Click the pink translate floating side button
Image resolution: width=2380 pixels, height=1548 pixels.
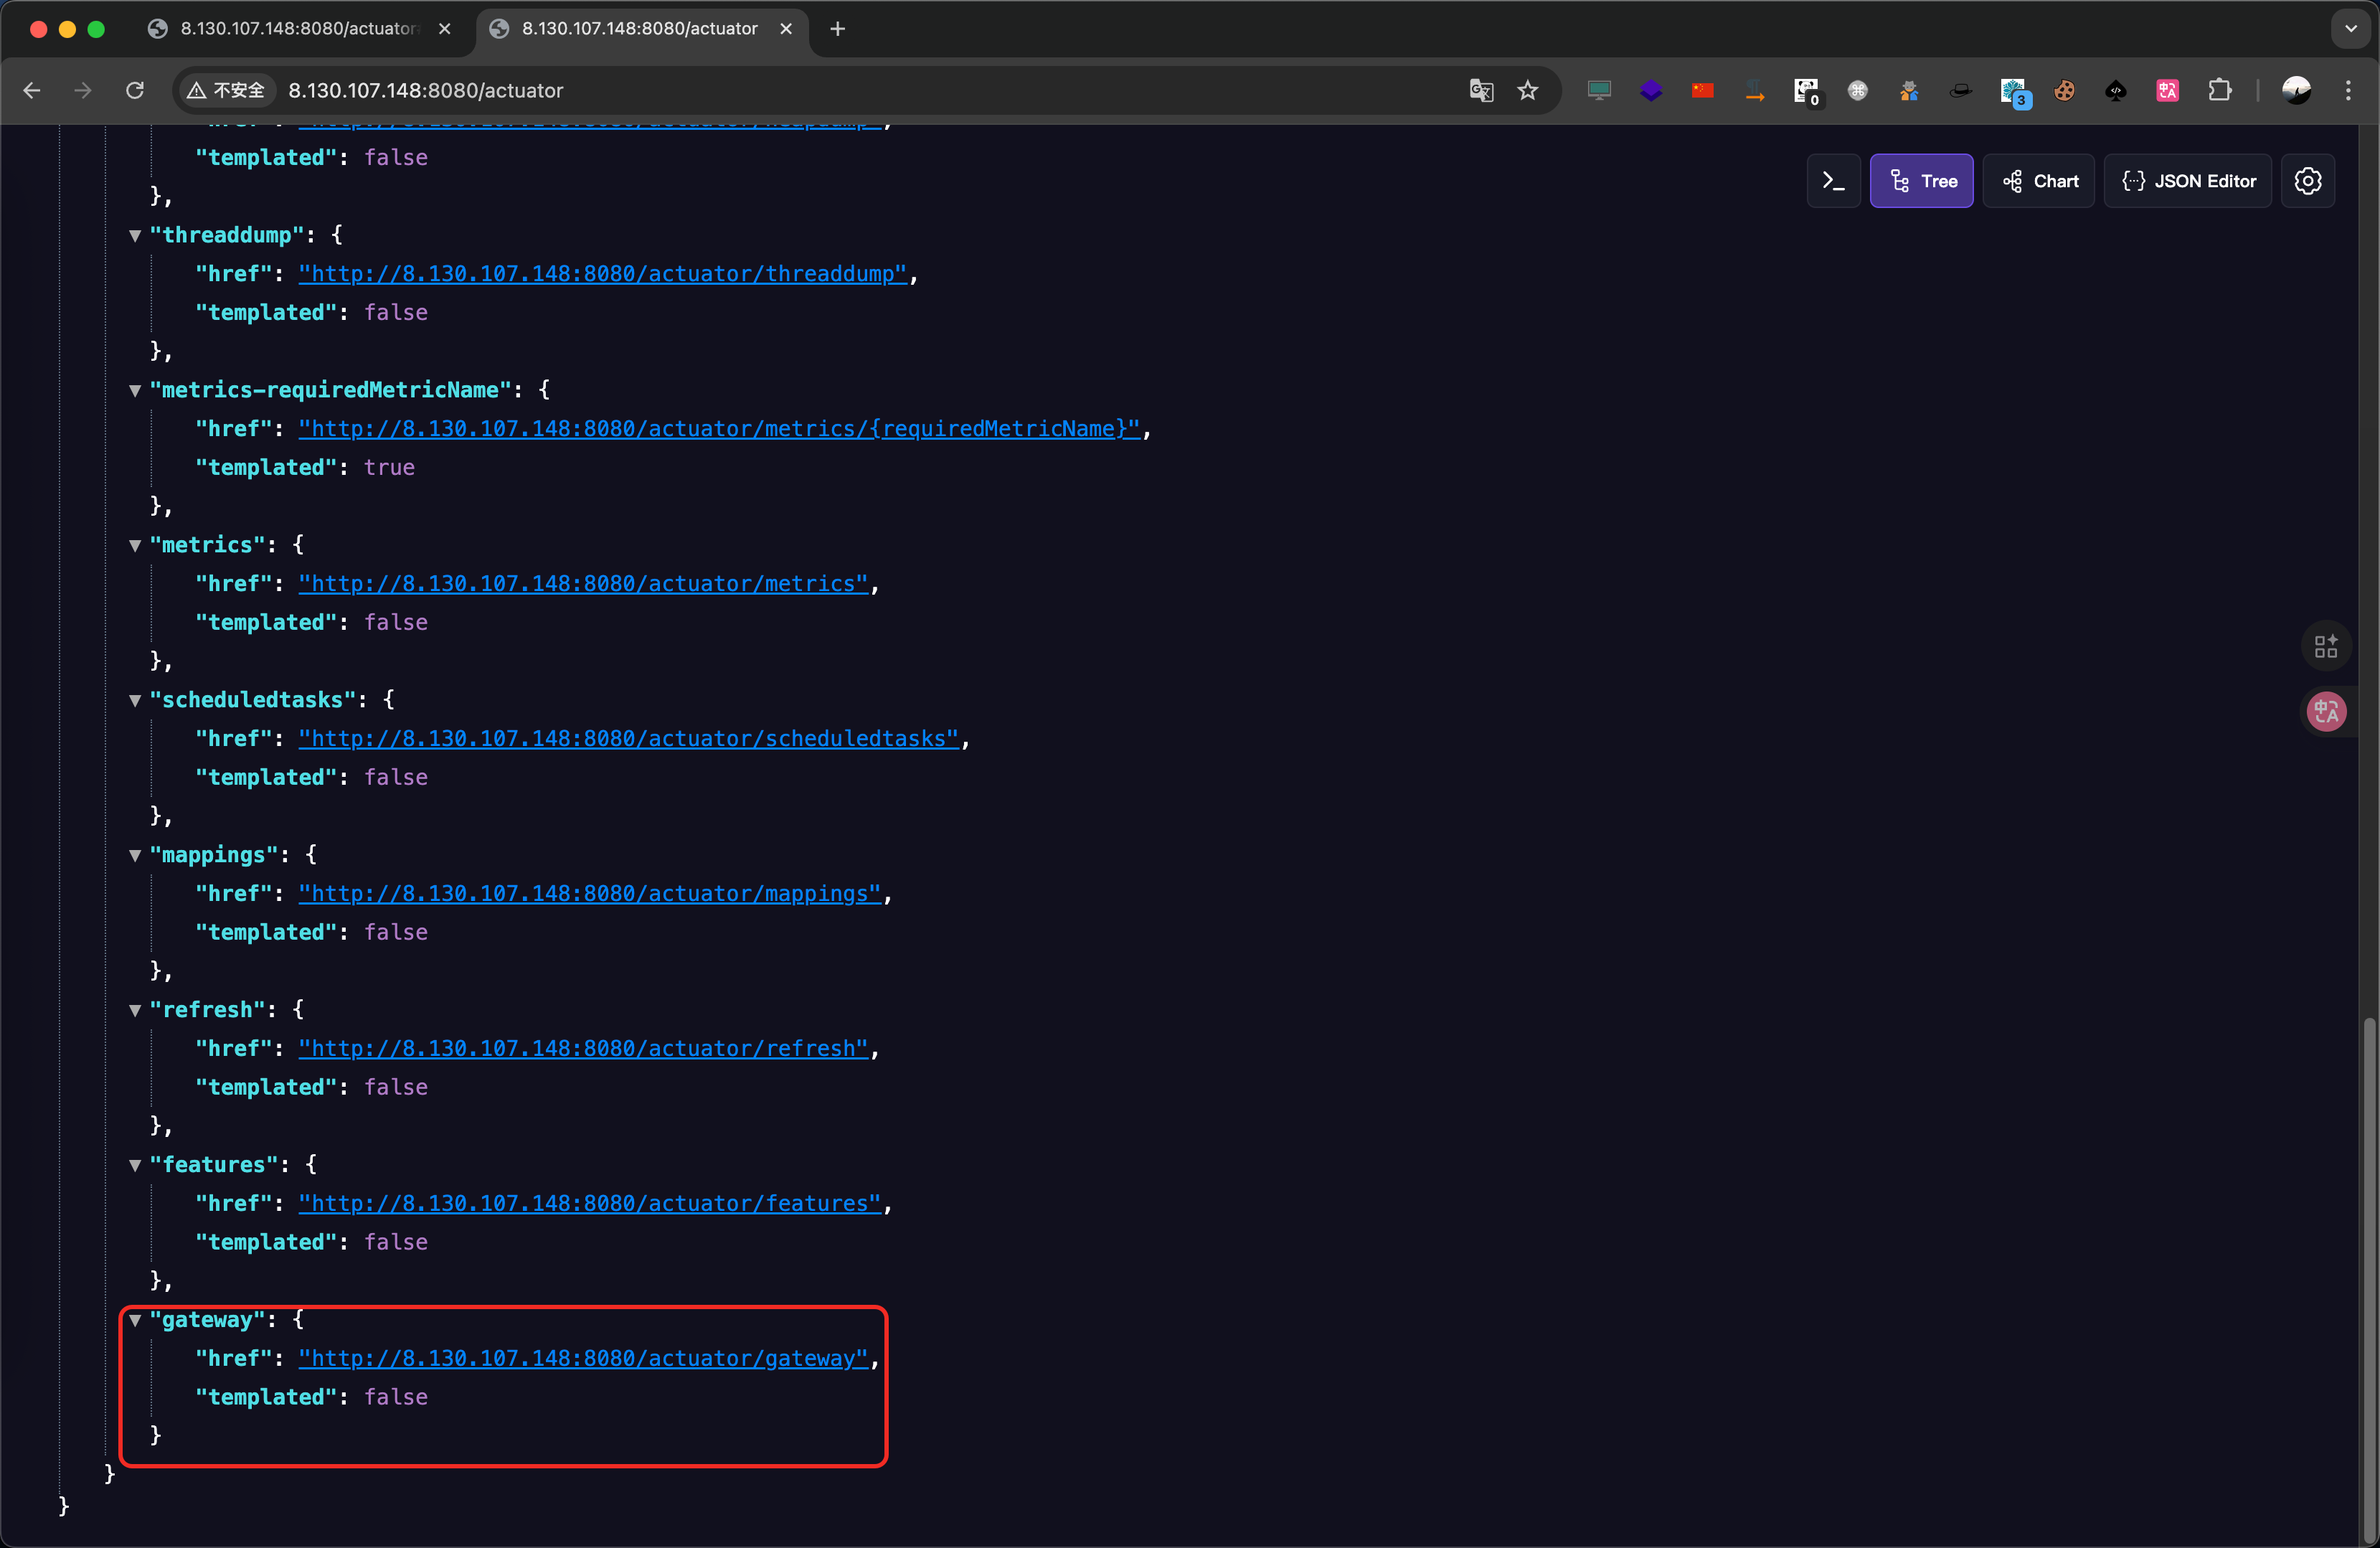pyautogui.click(x=2325, y=711)
